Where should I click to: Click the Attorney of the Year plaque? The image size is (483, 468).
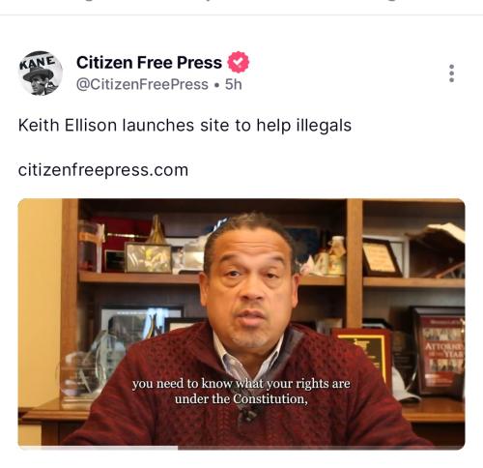[440, 351]
